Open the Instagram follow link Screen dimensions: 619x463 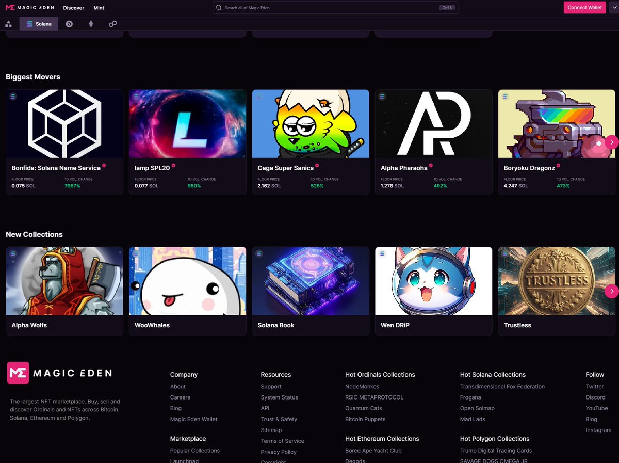598,430
